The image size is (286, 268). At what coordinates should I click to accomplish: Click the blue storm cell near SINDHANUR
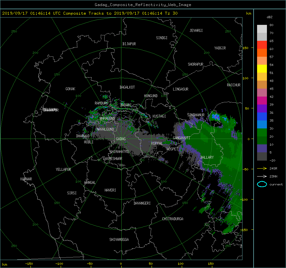point(215,117)
